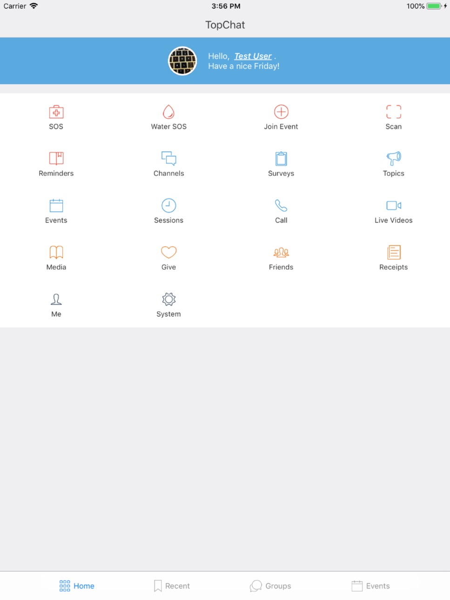The height and width of the screenshot is (600, 450).
Task: Tap the 'Have a nice Friday!' greeting
Action: click(244, 67)
